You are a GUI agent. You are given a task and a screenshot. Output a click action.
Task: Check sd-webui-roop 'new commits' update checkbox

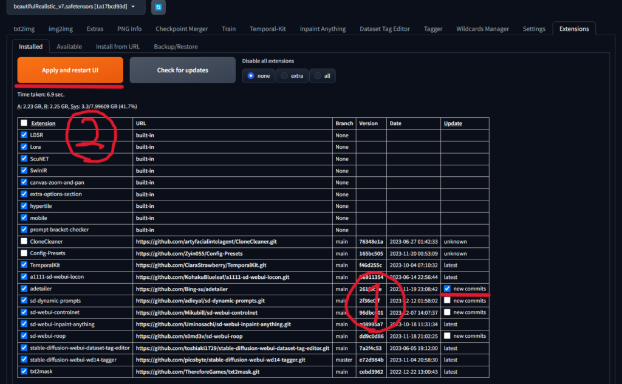click(448, 335)
